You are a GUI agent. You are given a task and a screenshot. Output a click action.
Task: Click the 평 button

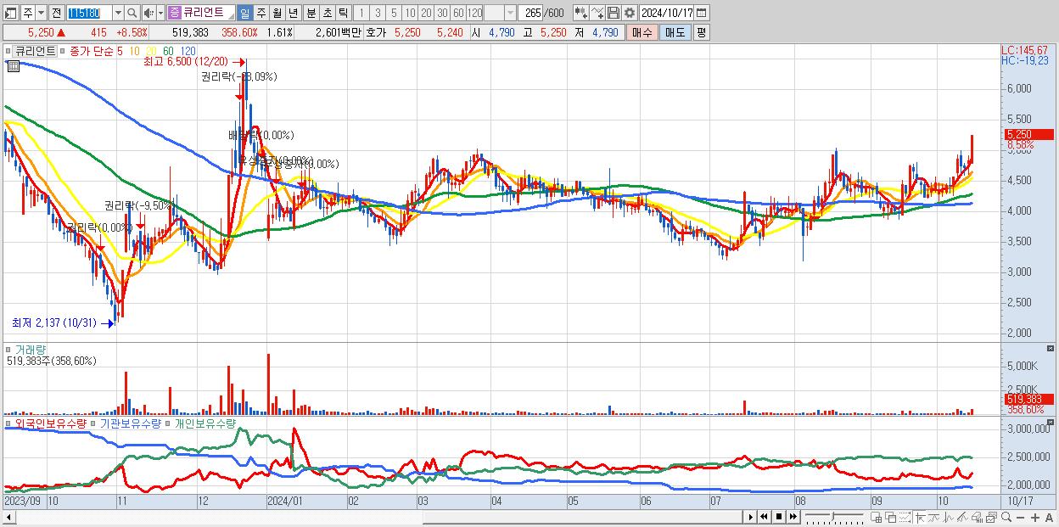pyautogui.click(x=701, y=32)
